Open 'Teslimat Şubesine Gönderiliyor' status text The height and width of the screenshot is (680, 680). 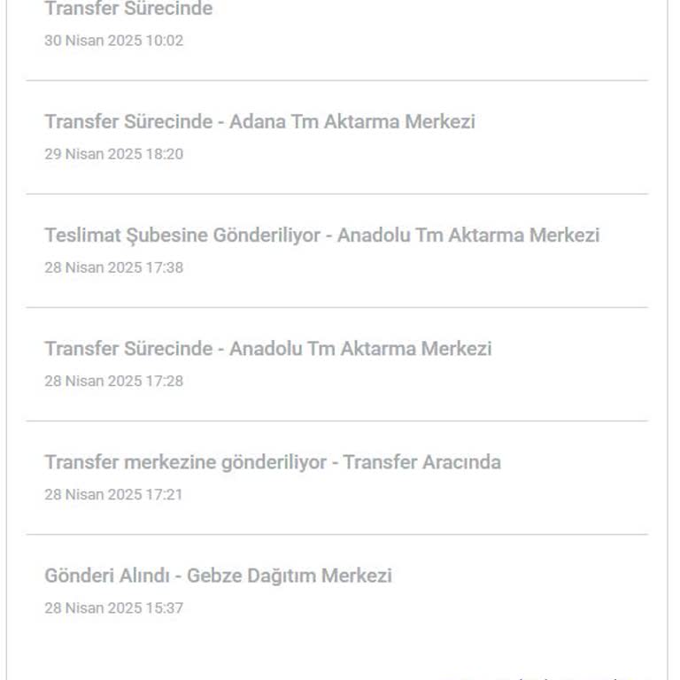tap(182, 236)
